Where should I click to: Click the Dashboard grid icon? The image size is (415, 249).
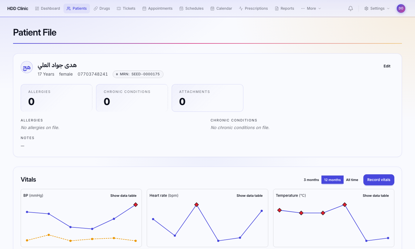(37, 9)
